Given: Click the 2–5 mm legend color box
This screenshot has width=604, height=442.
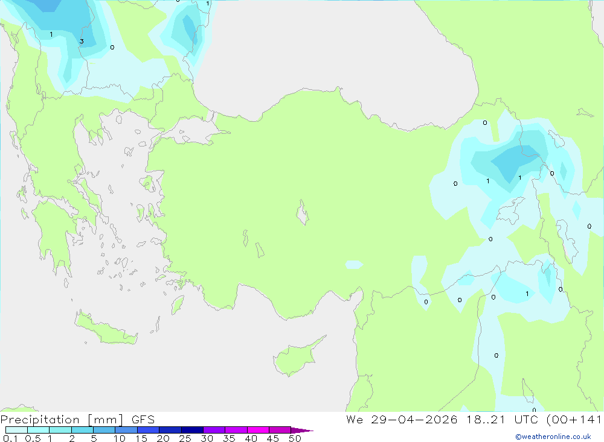Looking at the screenshot, I should 82,430.
